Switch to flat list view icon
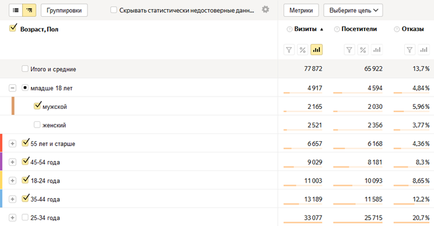 tap(15, 11)
